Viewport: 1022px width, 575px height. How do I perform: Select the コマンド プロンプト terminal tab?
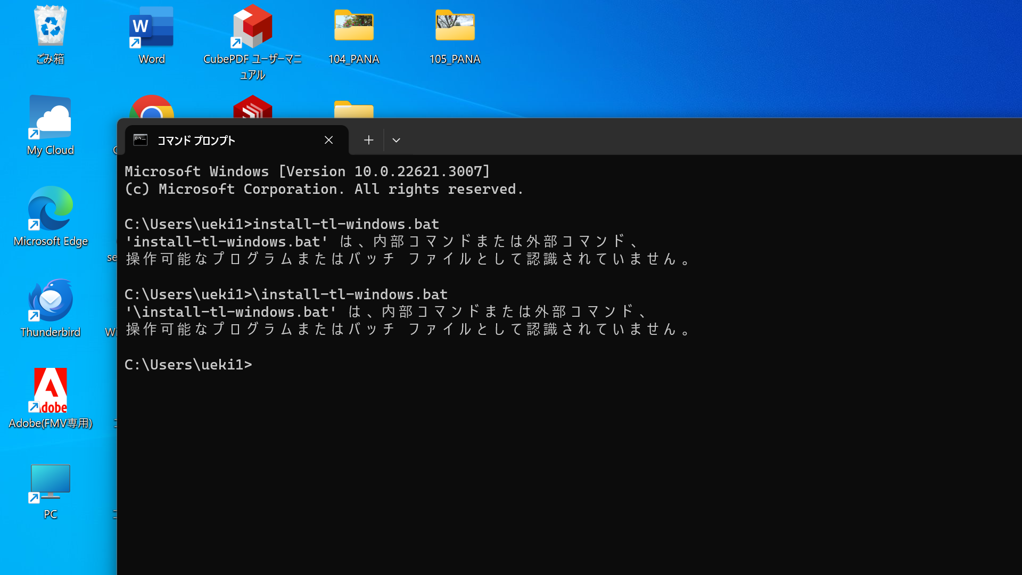[x=213, y=140]
